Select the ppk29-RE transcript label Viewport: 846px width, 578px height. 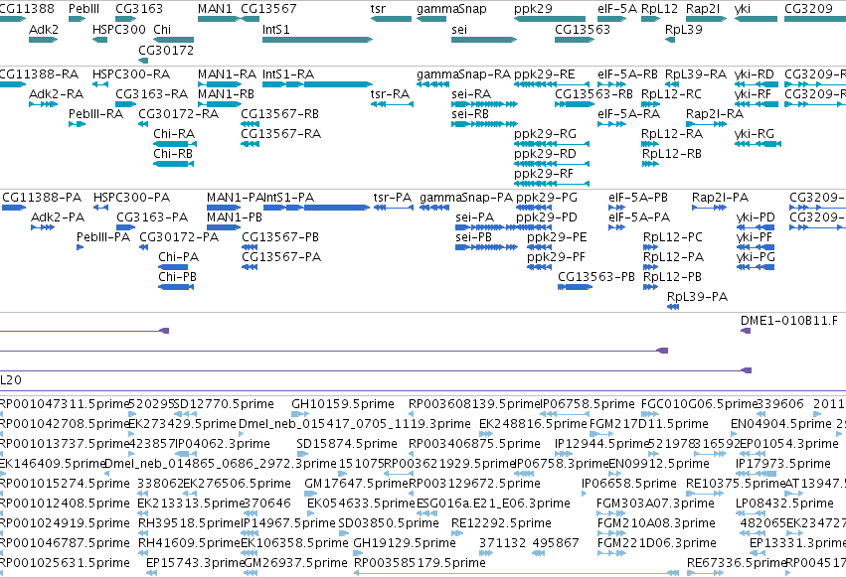click(x=545, y=73)
